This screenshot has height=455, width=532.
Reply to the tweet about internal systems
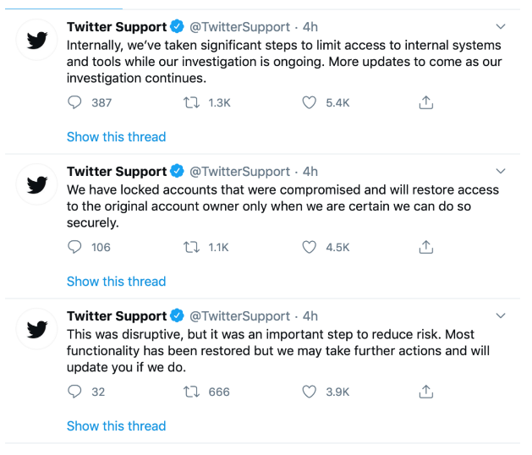[74, 102]
